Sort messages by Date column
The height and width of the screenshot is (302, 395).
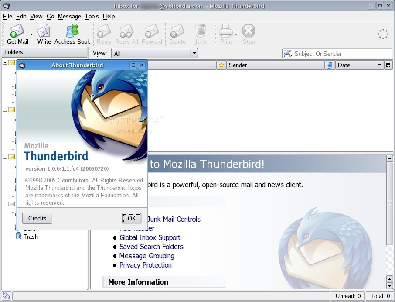(x=359, y=65)
